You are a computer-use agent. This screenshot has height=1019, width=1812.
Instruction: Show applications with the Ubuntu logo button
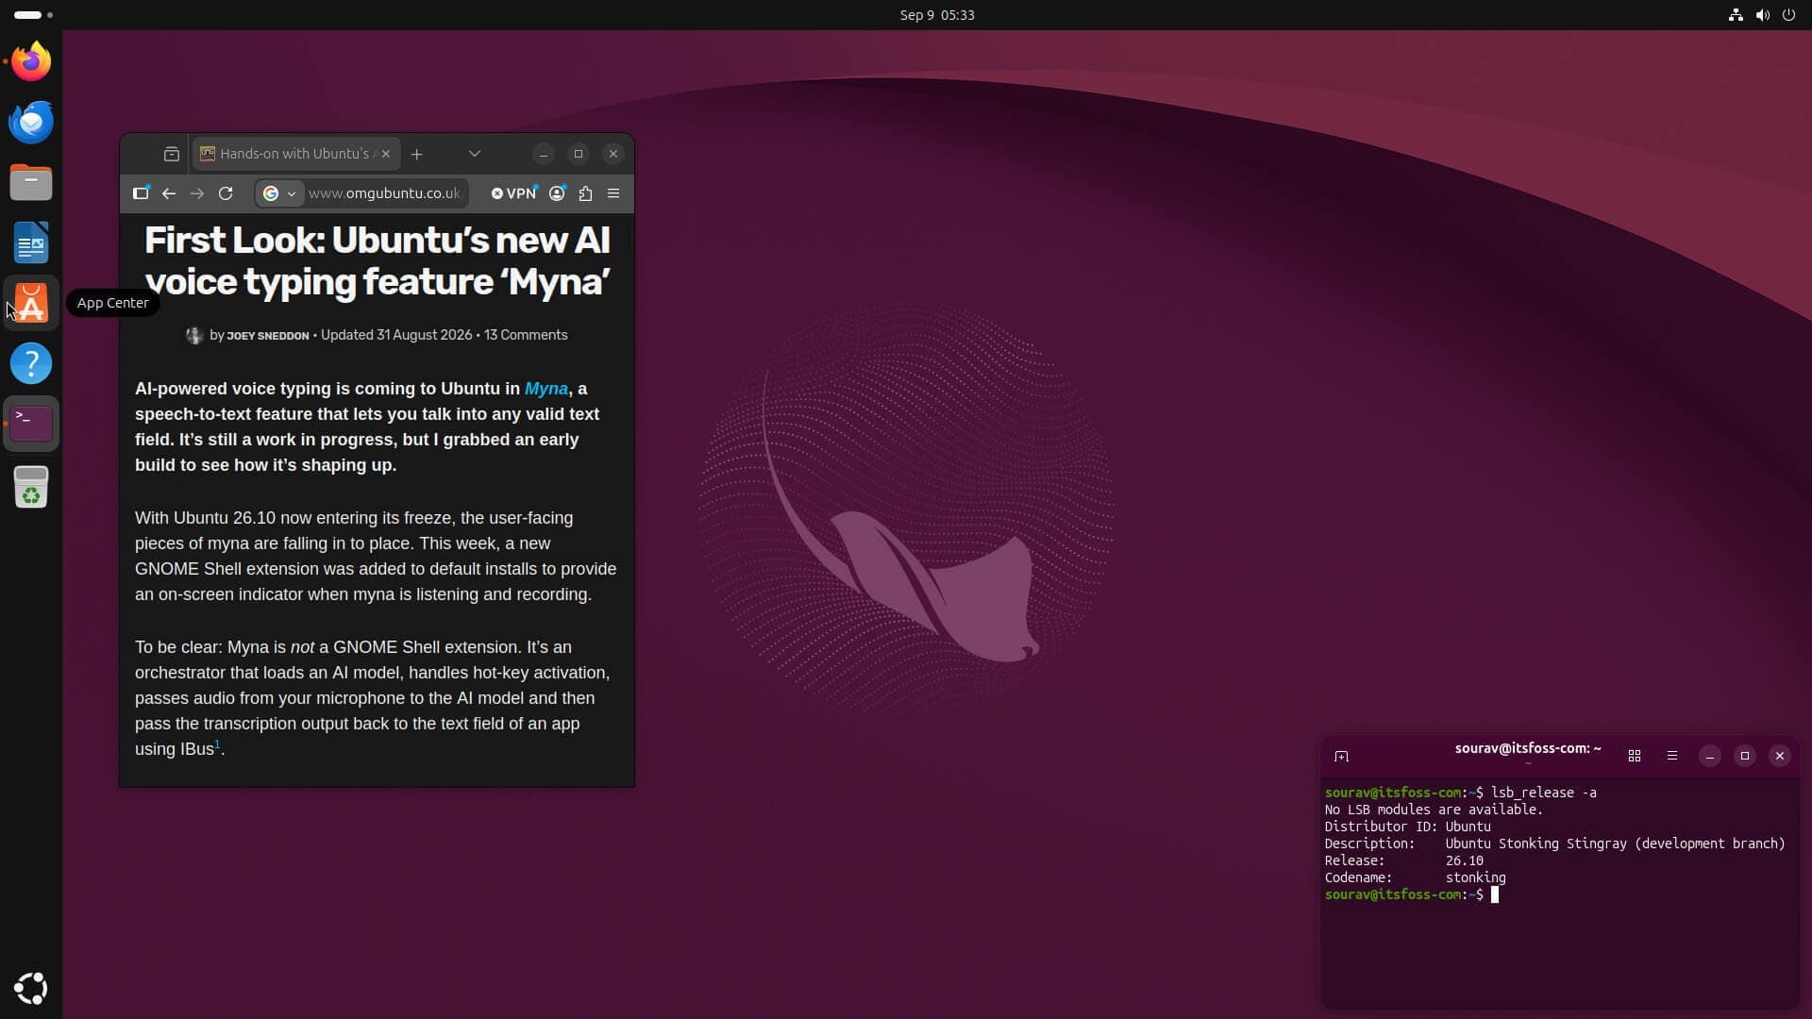point(31,988)
